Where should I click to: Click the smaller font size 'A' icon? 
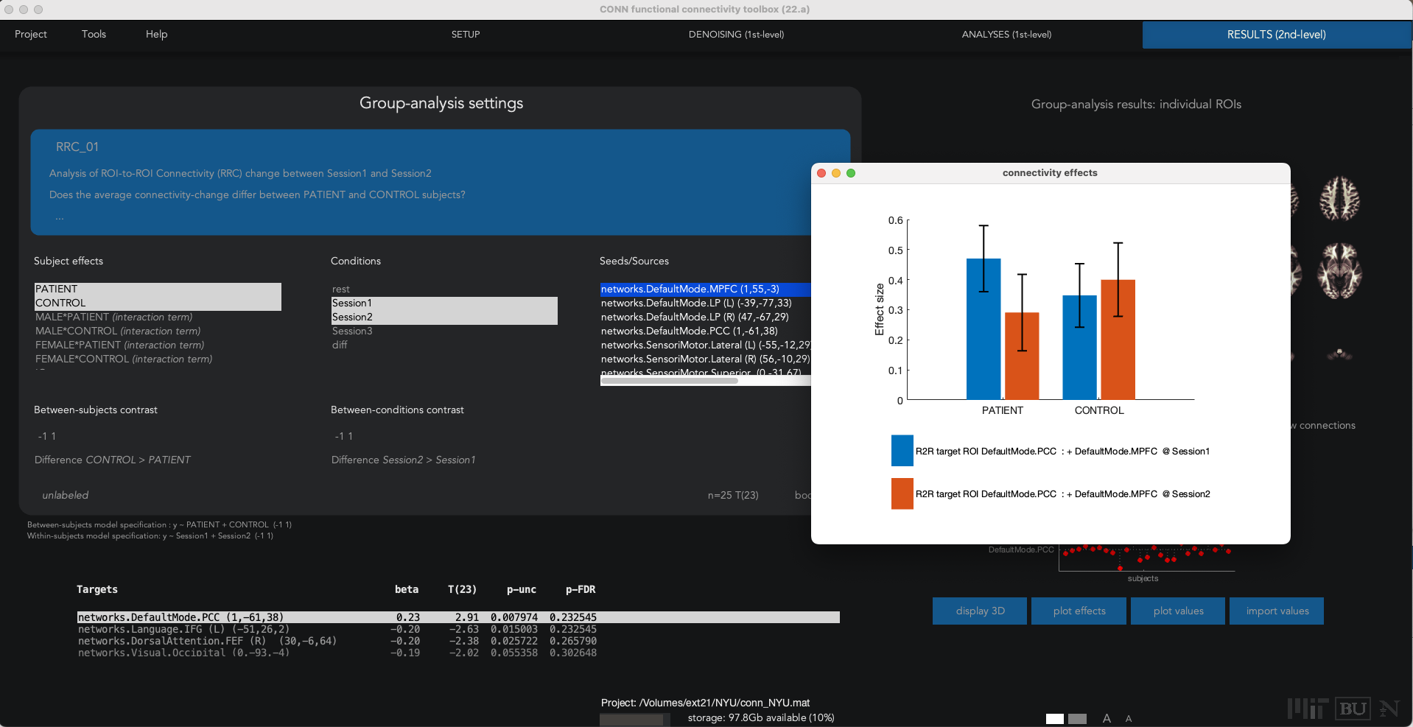pos(1129,719)
